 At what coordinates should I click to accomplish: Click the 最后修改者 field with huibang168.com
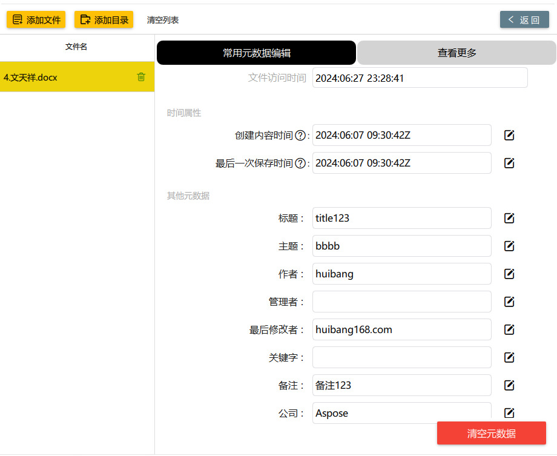tap(402, 329)
